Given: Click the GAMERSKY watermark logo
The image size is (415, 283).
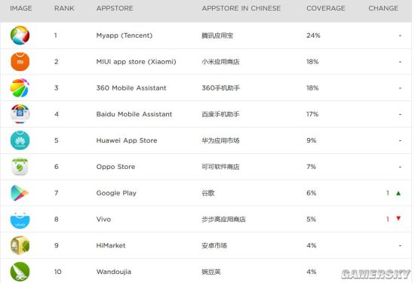Looking at the screenshot, I should [376, 274].
